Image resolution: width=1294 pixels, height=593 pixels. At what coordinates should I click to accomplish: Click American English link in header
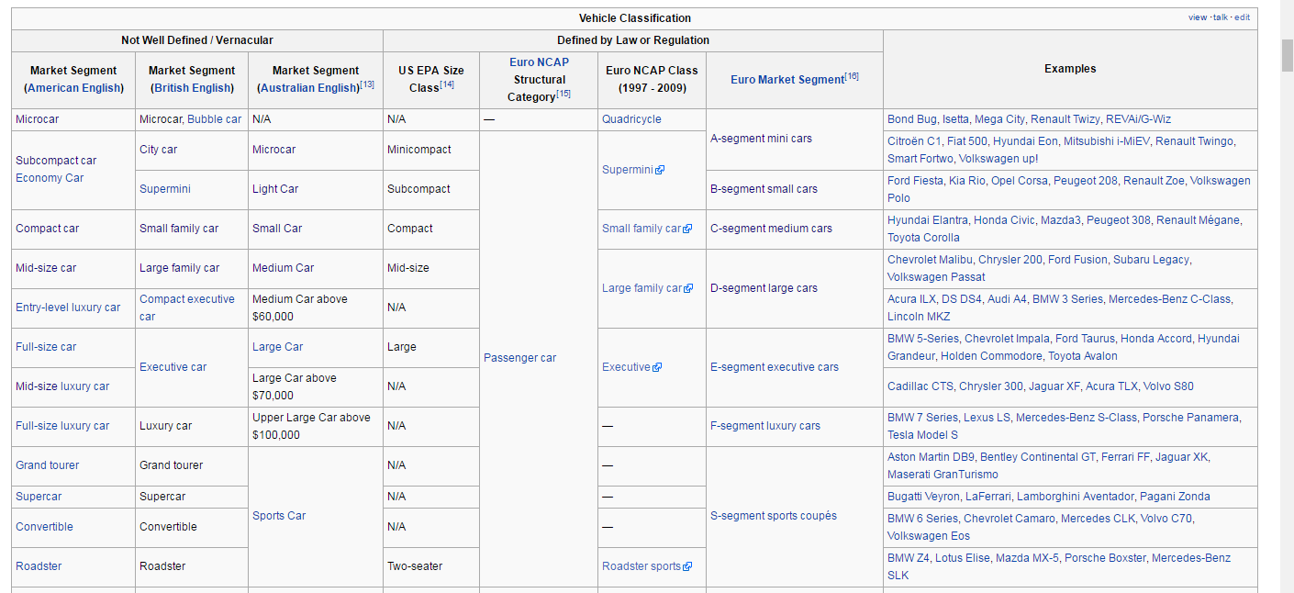74,88
